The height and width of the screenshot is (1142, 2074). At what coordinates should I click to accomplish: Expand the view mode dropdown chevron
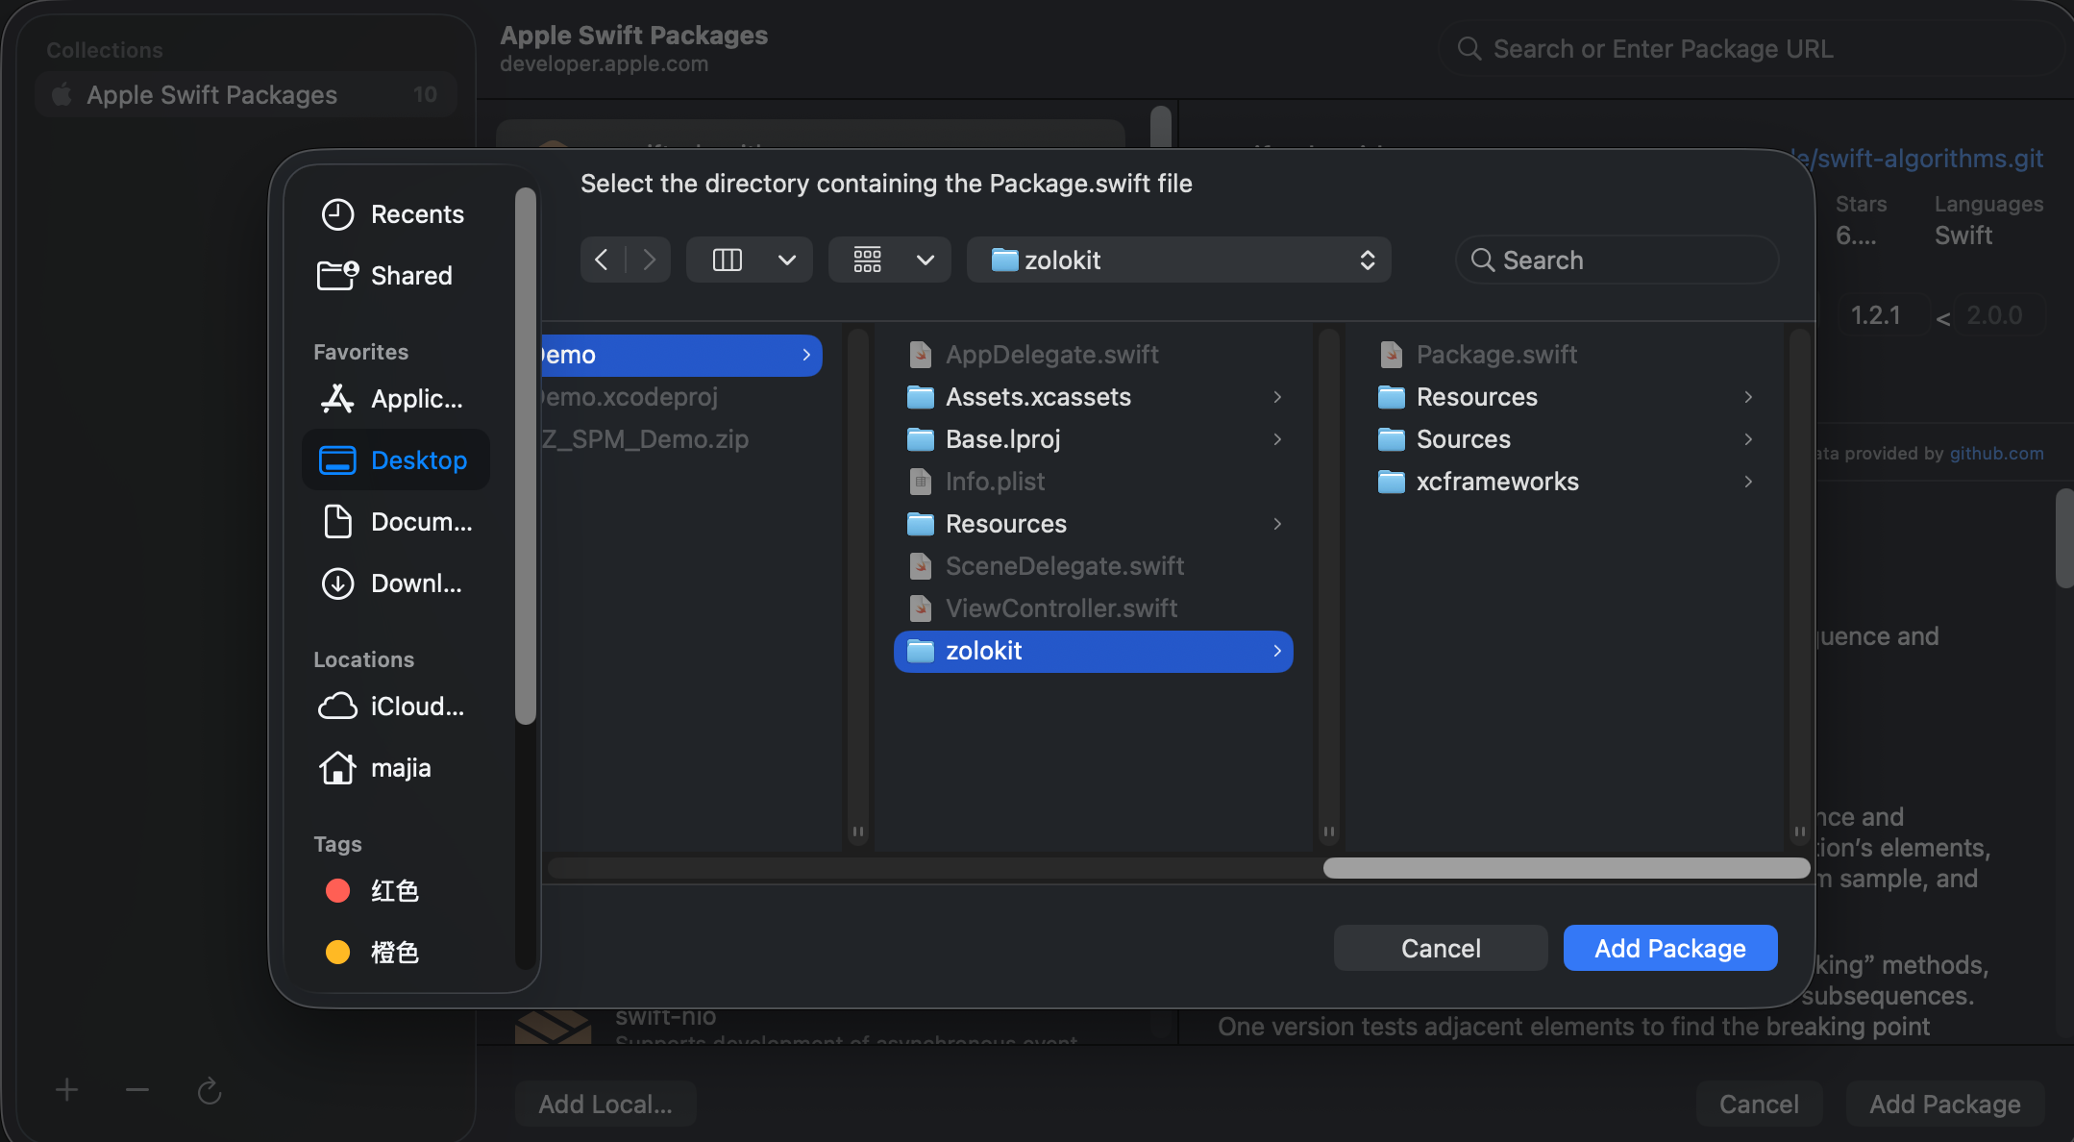pyautogui.click(x=787, y=260)
